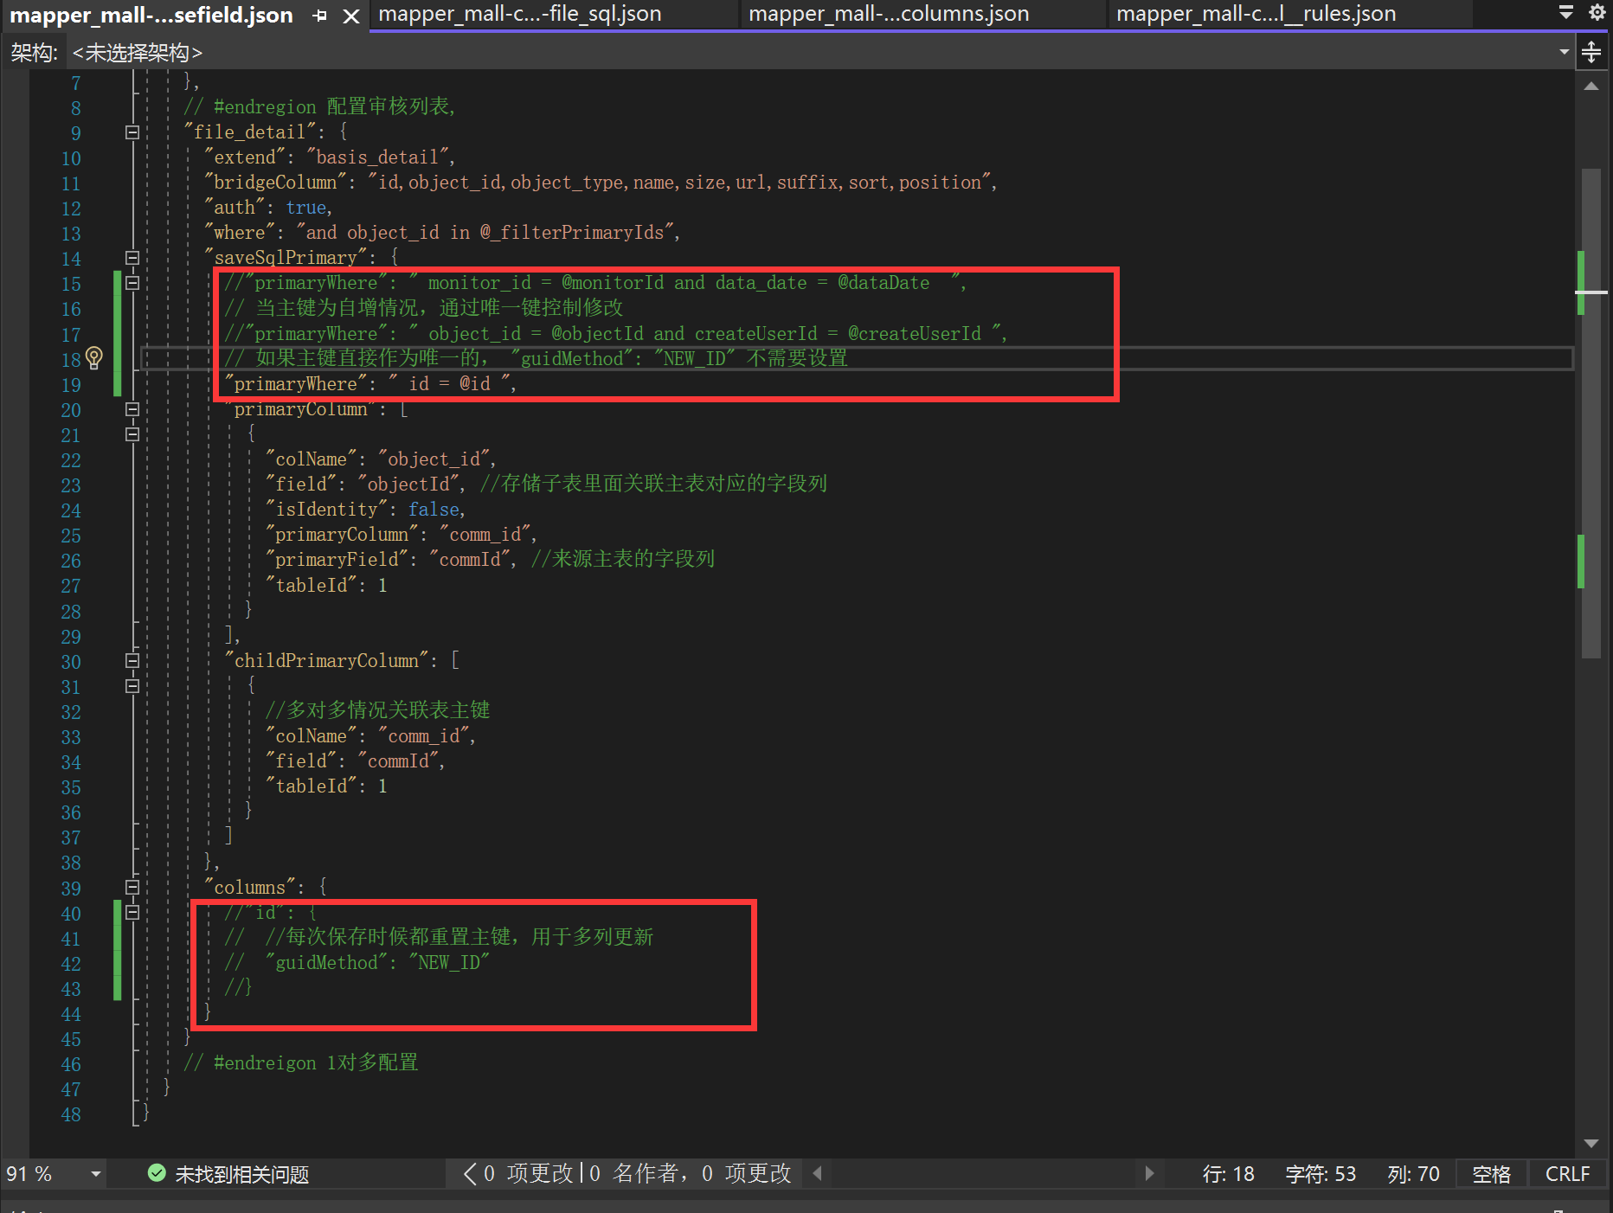Click the 未找到相关问题 status text

(242, 1174)
